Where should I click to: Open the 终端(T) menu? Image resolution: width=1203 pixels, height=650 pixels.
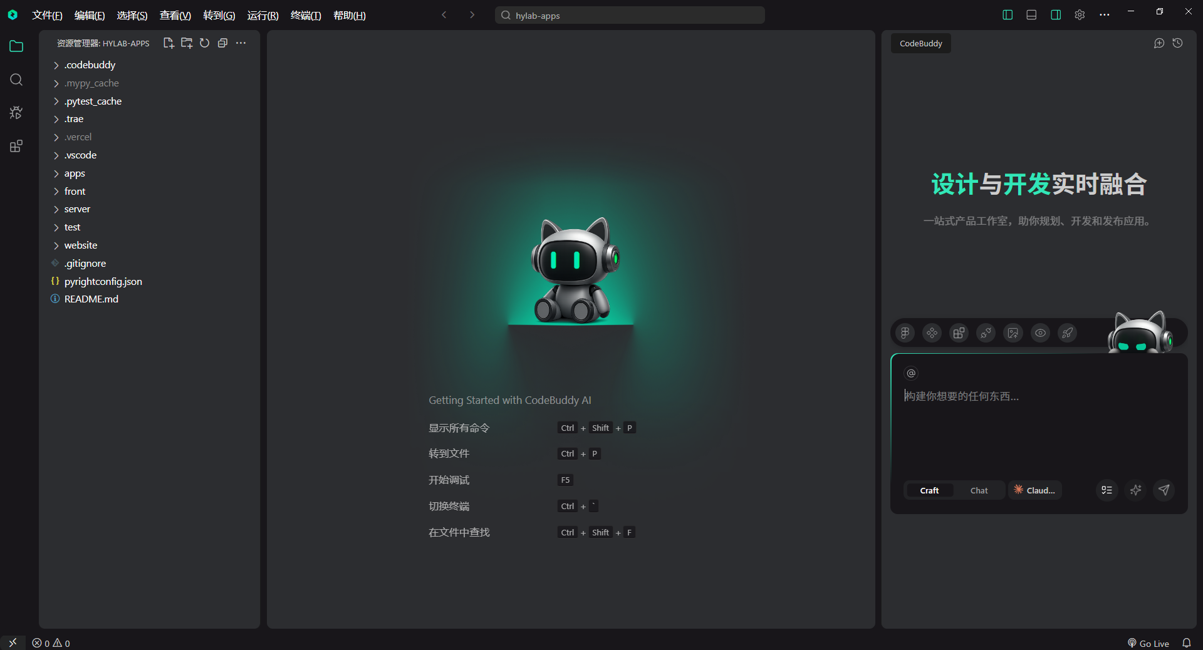(x=306, y=15)
